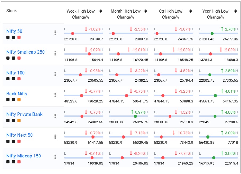The image size is (241, 174).
Task: Open the Nifty Next 50 index link
Action: pyautogui.click(x=19, y=135)
